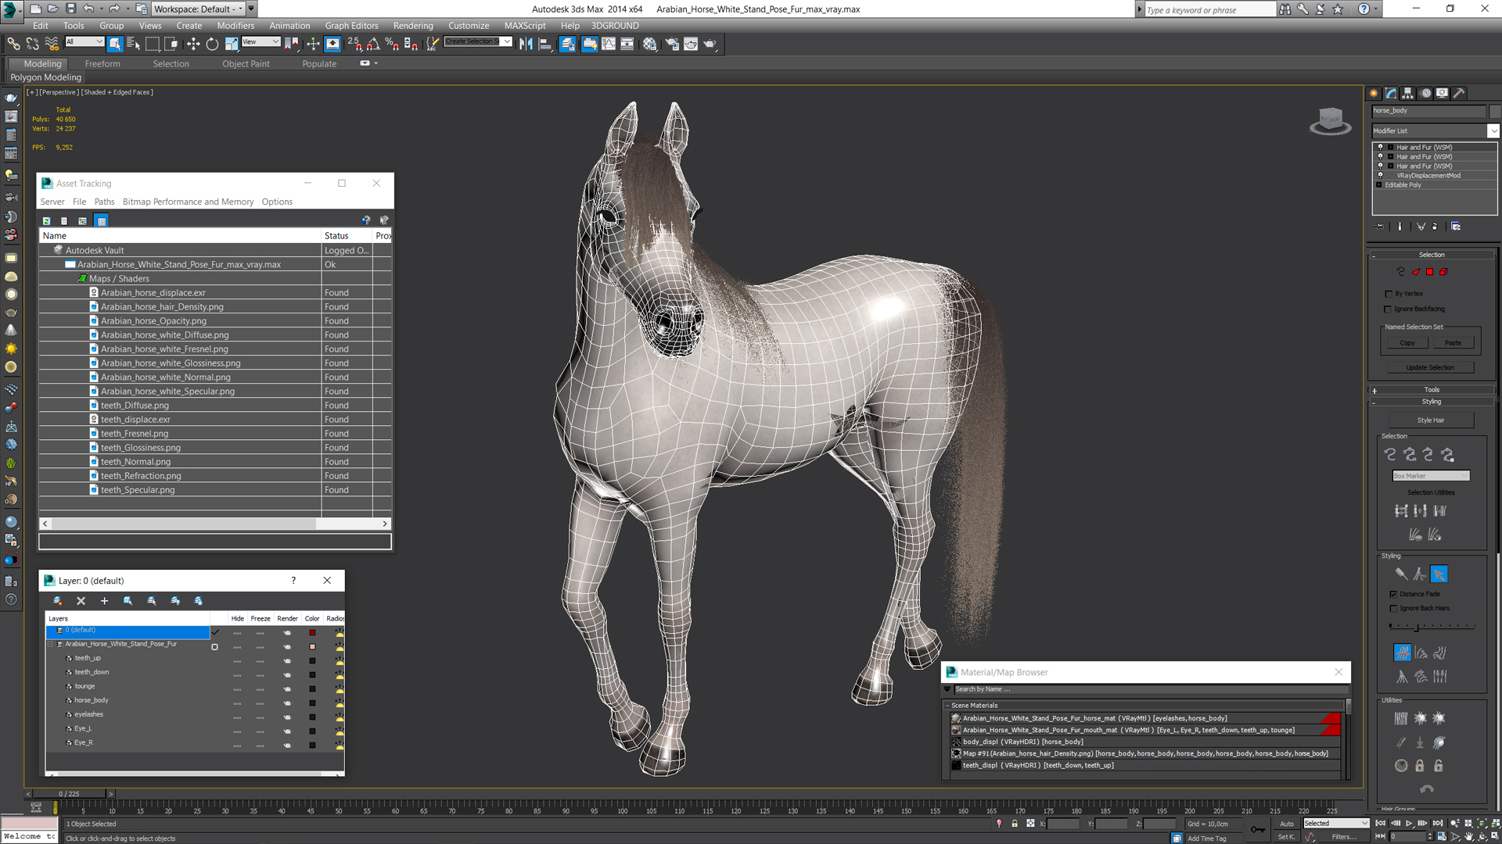Open the Rendering menu
The width and height of the screenshot is (1502, 844).
[x=413, y=26]
